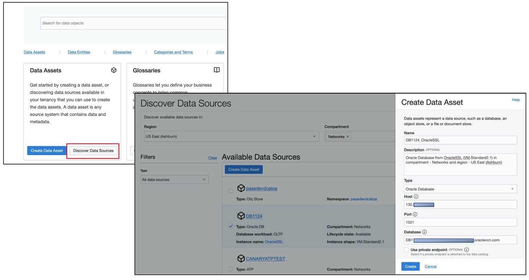Open the Categories and Terms tab
The height and width of the screenshot is (280, 529).
(x=173, y=52)
